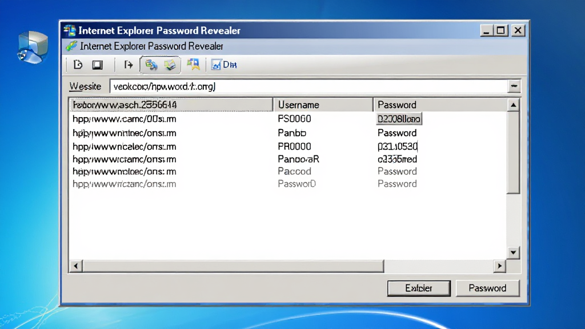Viewport: 585px width, 329px height.
Task: Minimize the Password Revealer window
Action: click(x=486, y=31)
